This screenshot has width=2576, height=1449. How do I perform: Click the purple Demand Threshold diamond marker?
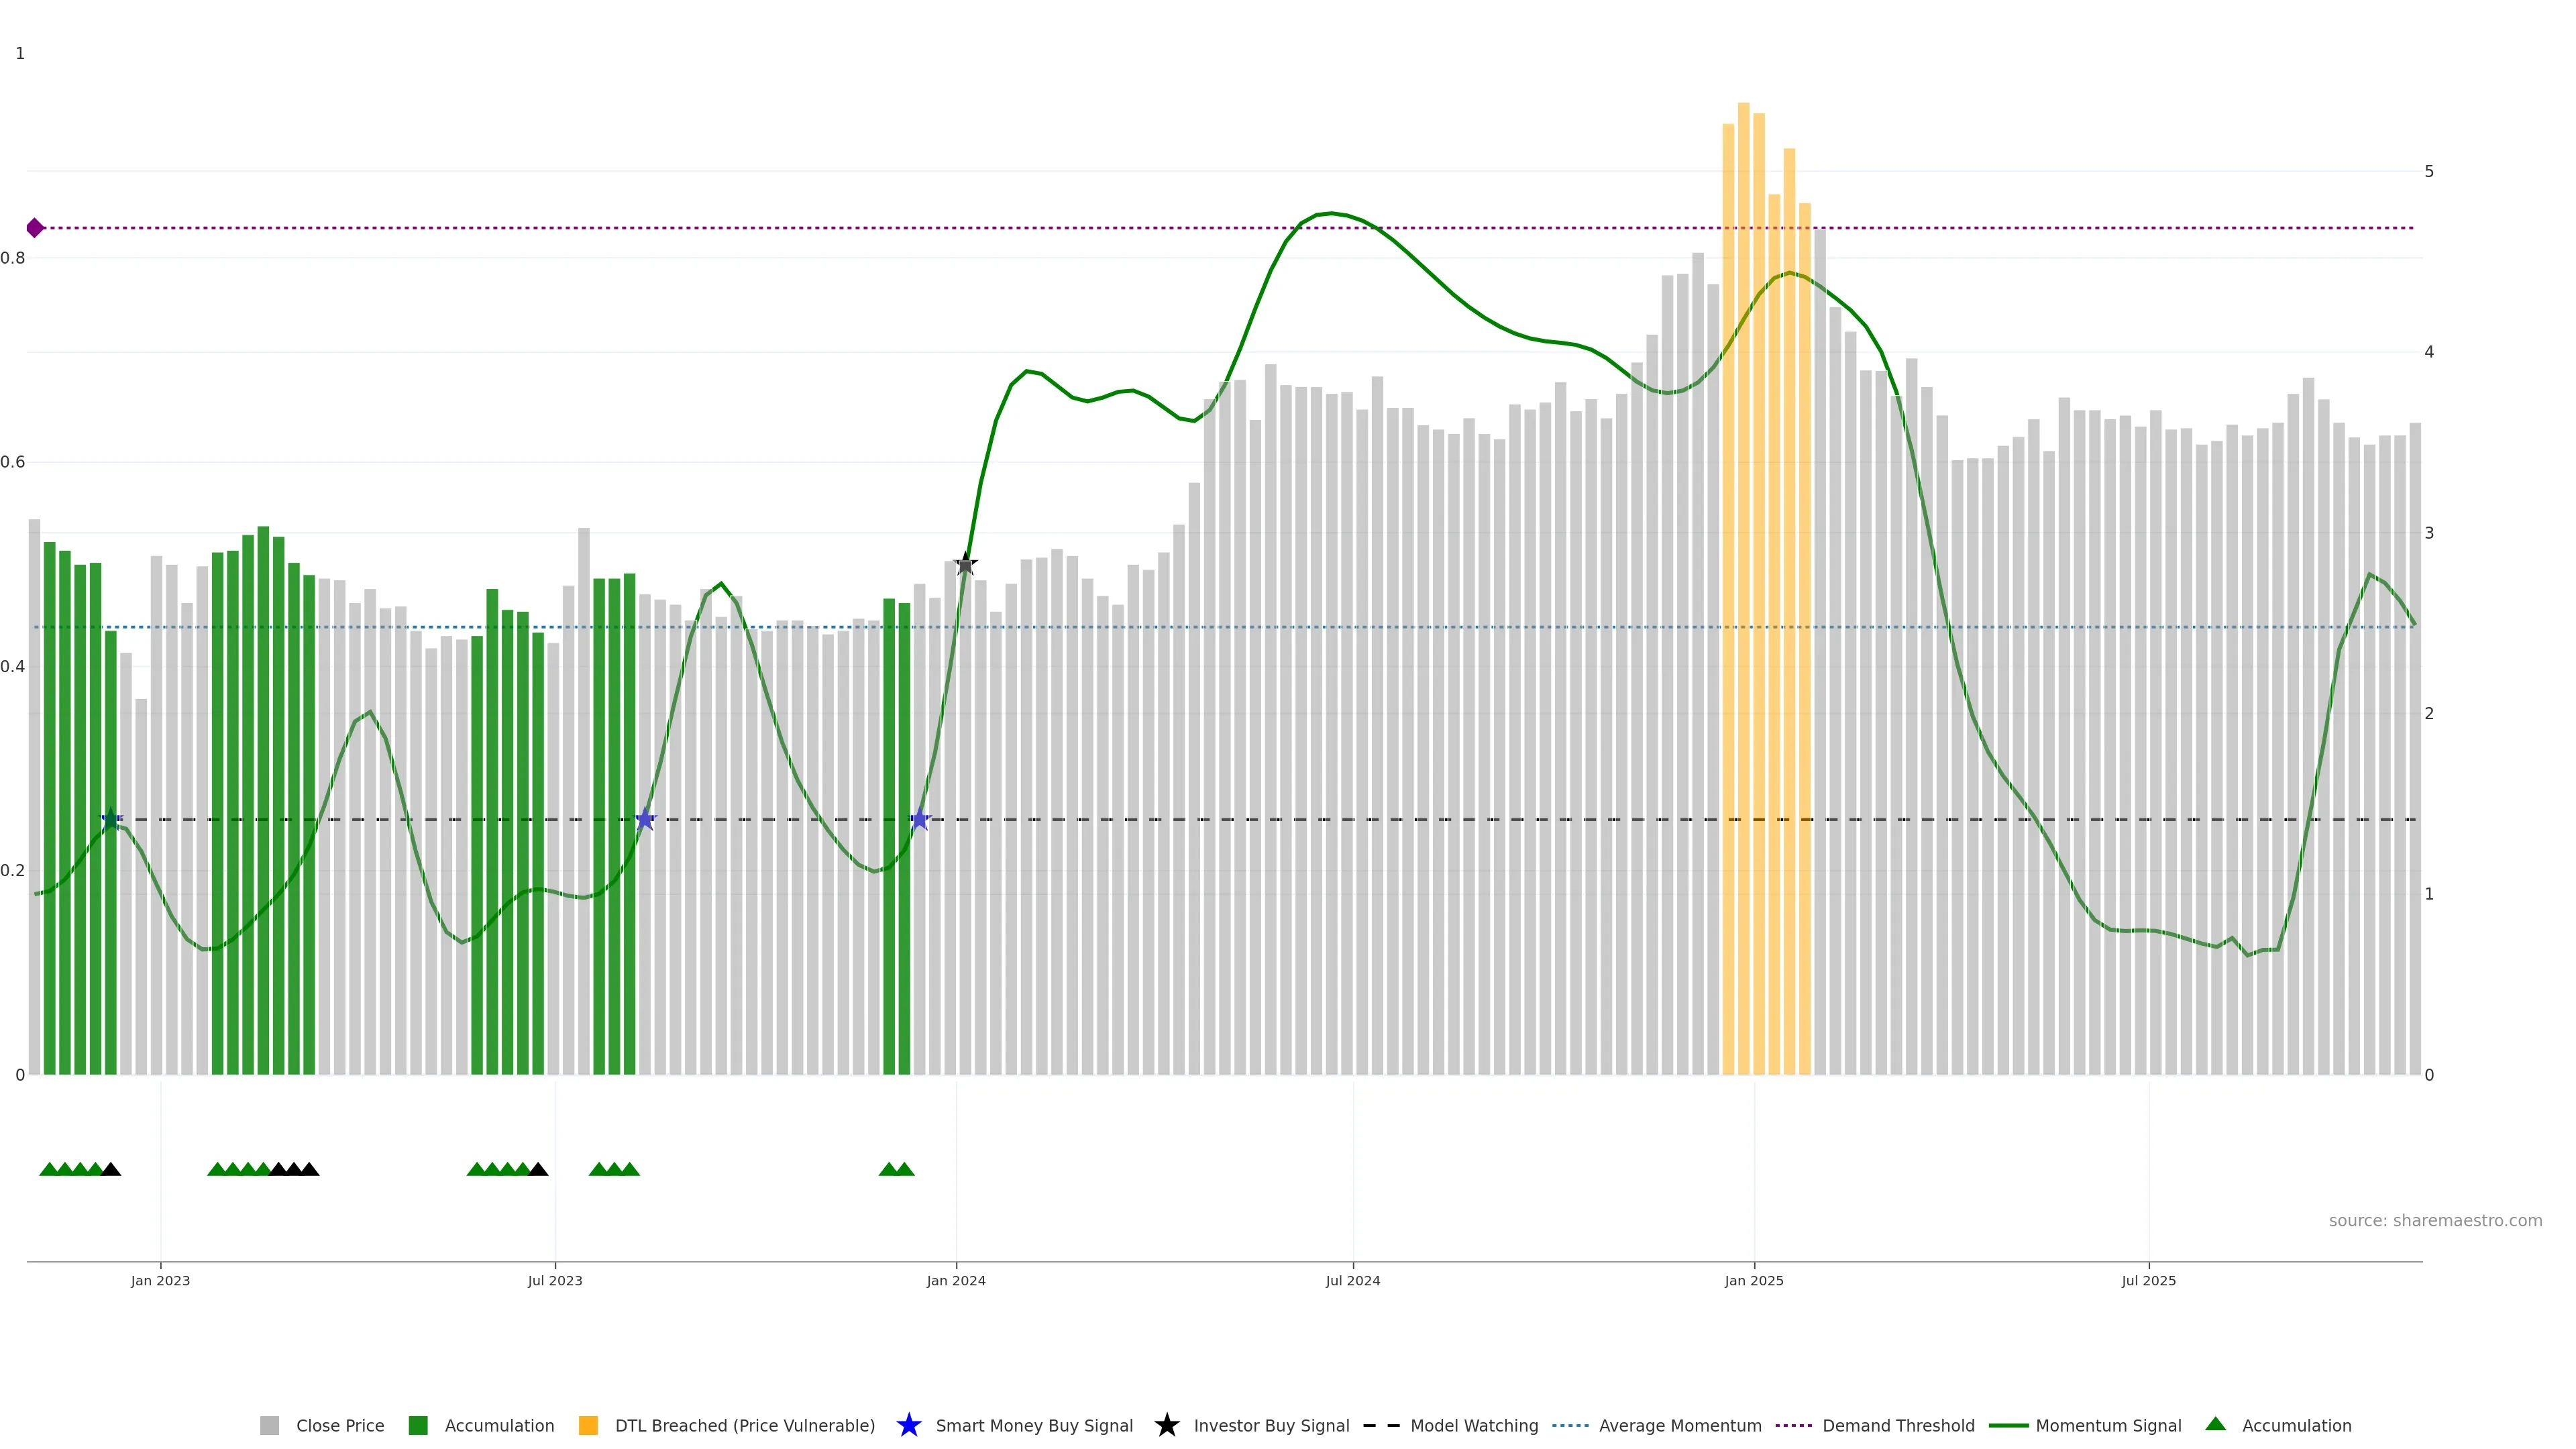(35, 228)
